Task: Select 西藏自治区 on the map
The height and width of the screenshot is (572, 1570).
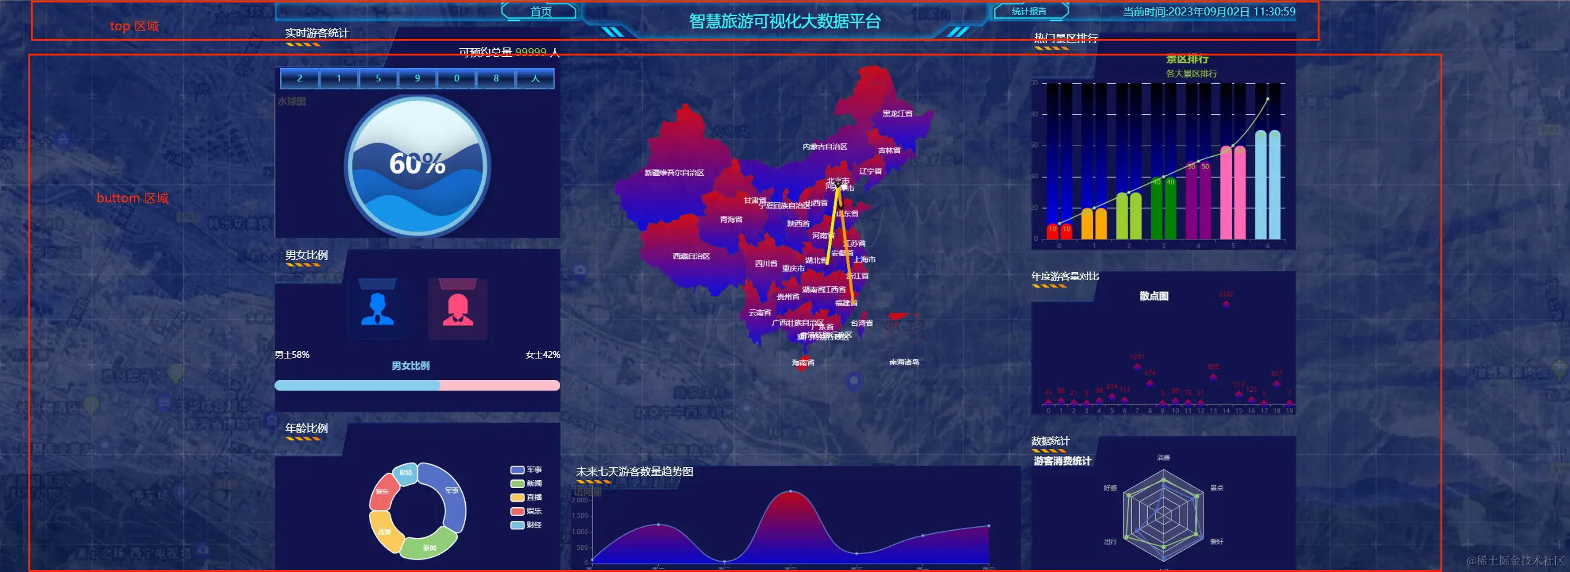Action: [691, 256]
